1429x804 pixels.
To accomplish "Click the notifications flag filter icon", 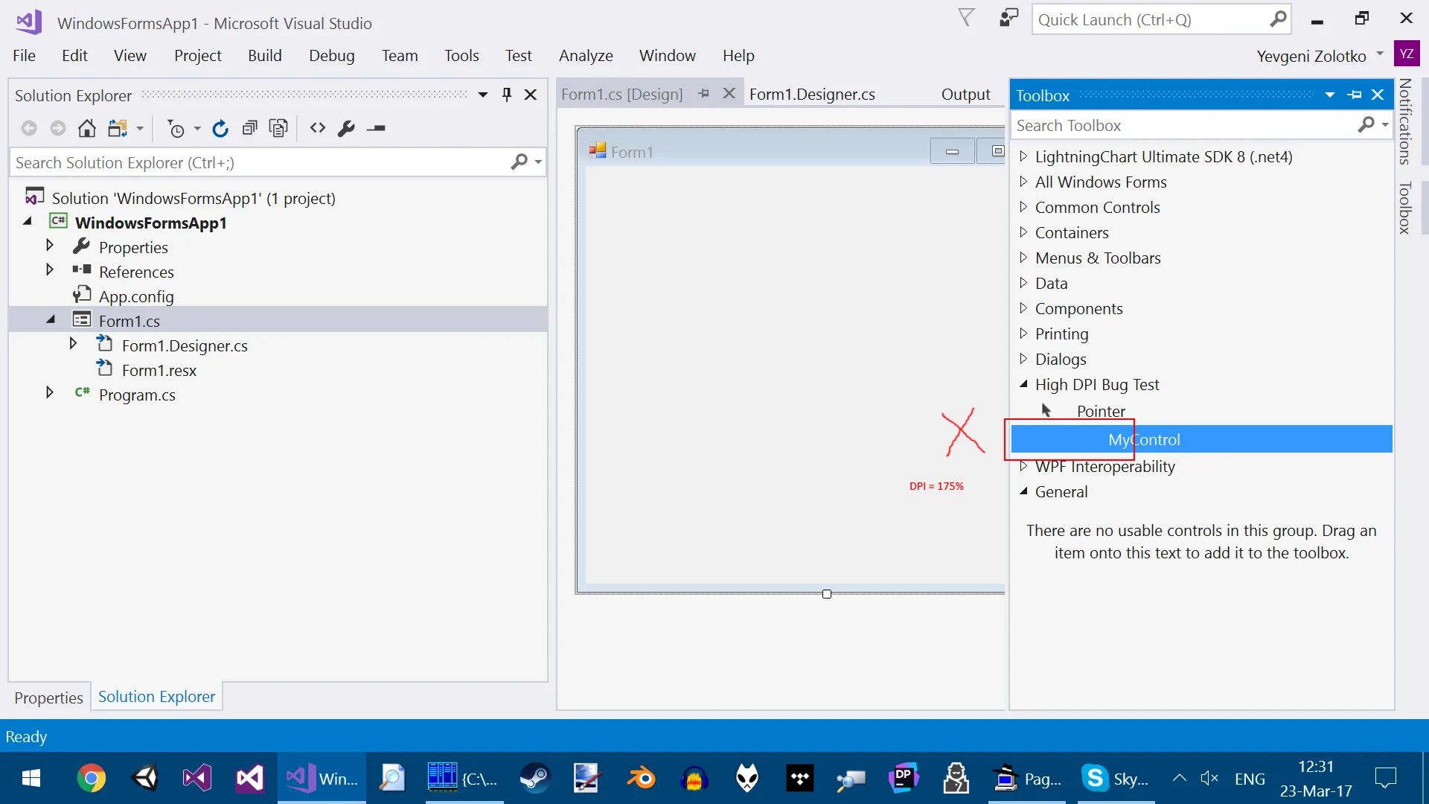I will 966,18.
